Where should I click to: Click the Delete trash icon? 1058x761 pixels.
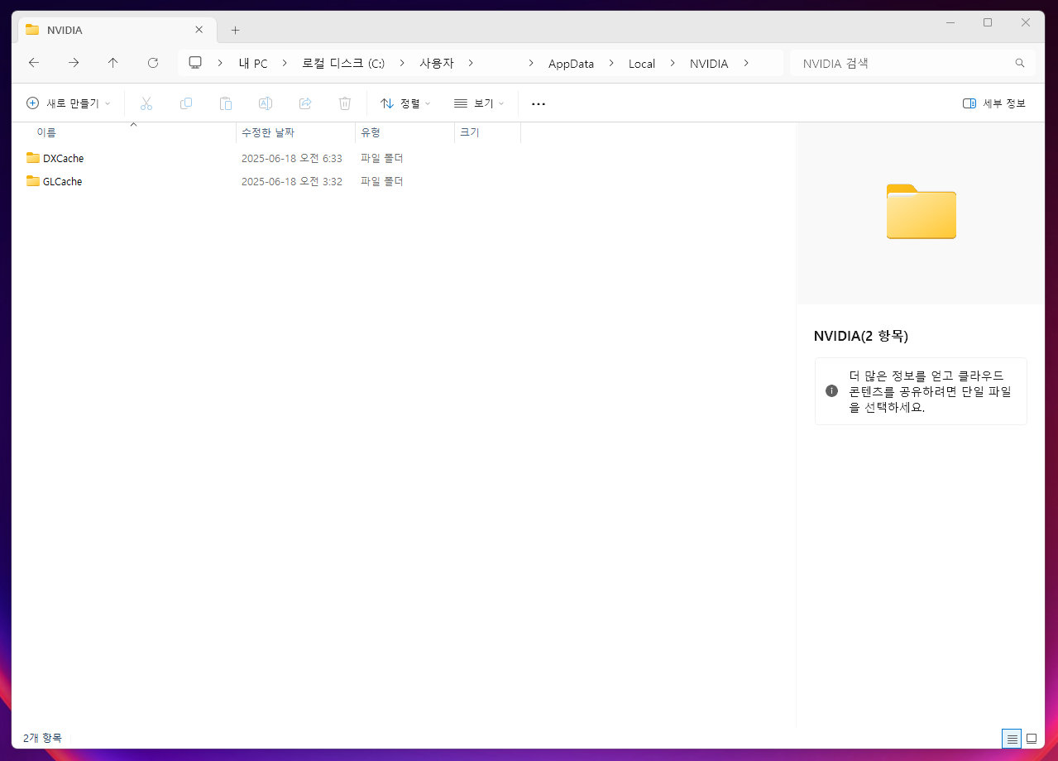coord(345,103)
